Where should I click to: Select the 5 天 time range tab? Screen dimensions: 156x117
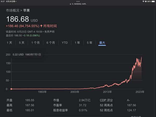click(22, 43)
